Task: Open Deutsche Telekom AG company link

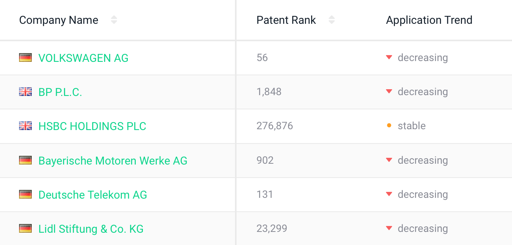Action: (x=92, y=195)
